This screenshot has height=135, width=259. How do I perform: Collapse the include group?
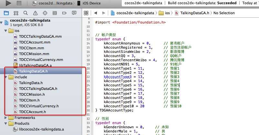pyautogui.click(x=6, y=77)
